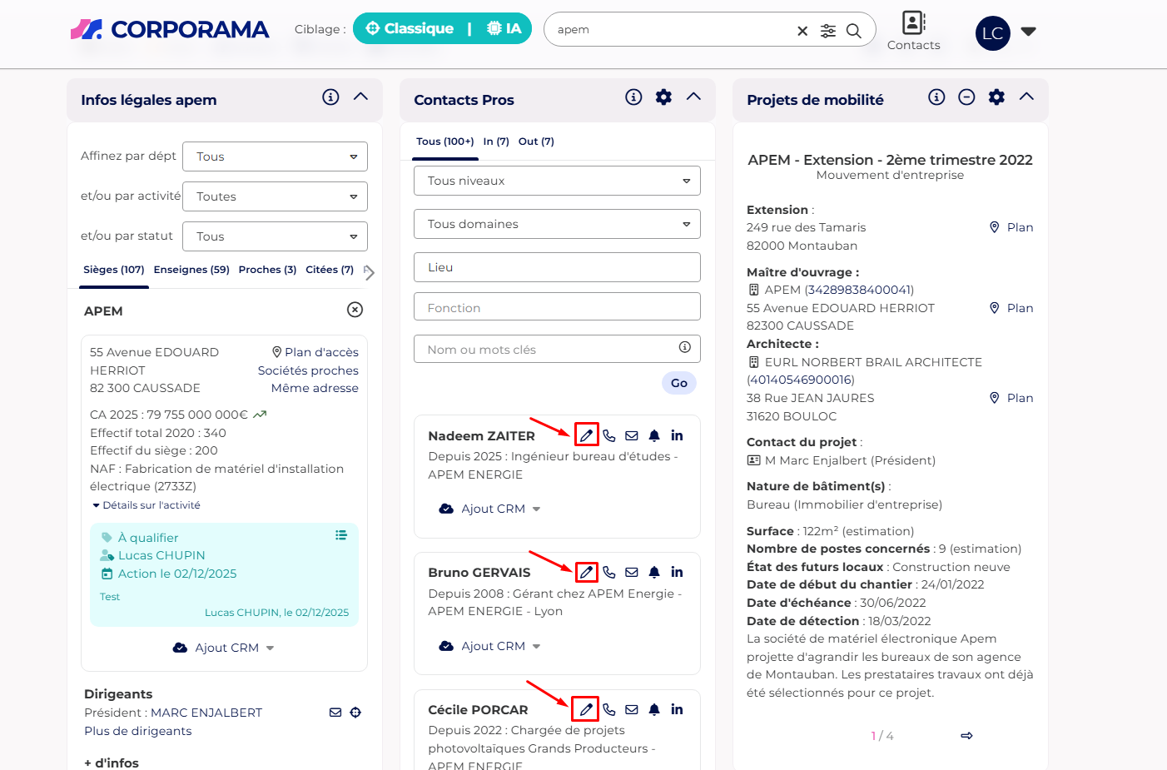1167x770 pixels.
Task: Click the pencil edit icon for Nadeem ZAITER
Action: click(x=587, y=435)
